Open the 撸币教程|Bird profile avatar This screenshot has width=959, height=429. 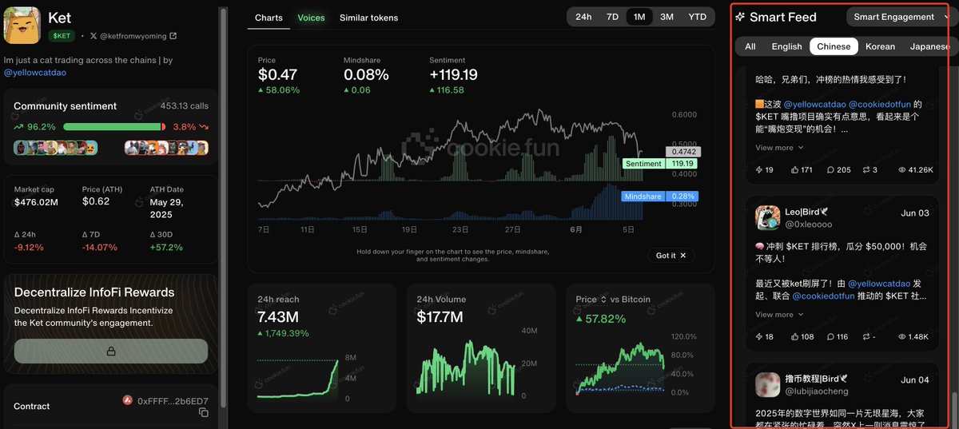pyautogui.click(x=768, y=385)
